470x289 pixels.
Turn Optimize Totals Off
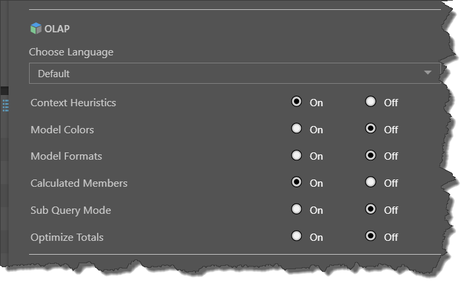point(370,236)
